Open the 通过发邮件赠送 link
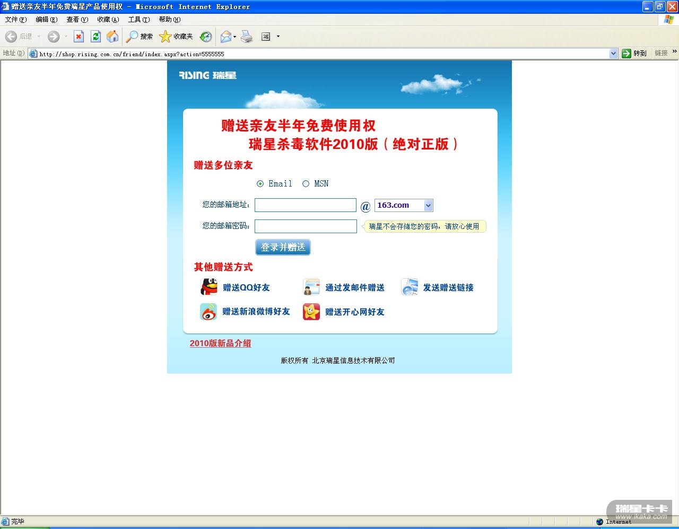 click(x=355, y=288)
